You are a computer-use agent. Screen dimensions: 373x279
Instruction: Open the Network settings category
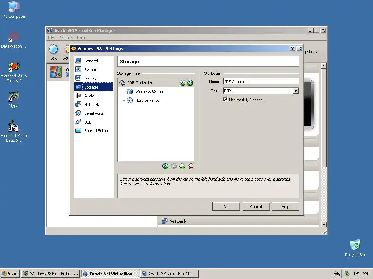(93, 105)
